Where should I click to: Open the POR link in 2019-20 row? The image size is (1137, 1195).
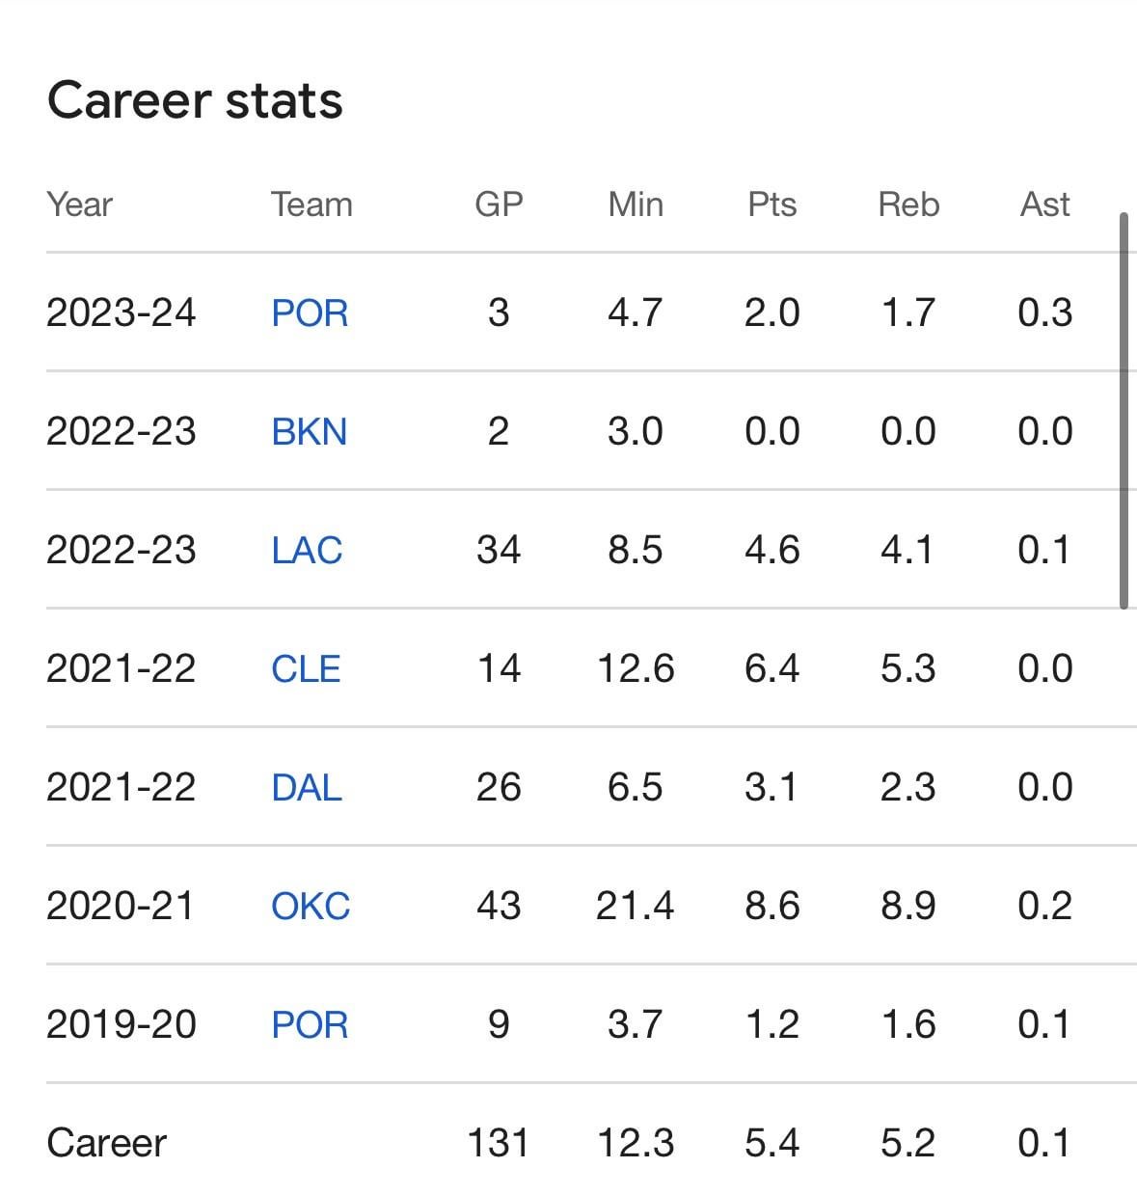tap(310, 1025)
